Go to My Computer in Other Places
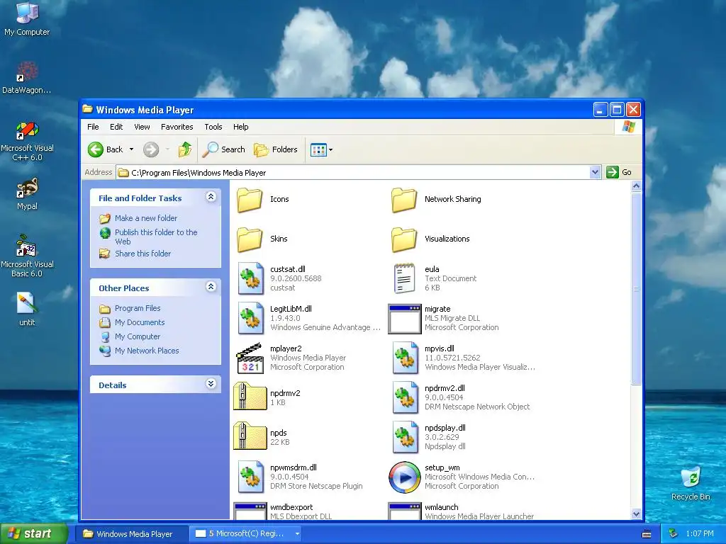The height and width of the screenshot is (544, 726). tap(138, 336)
